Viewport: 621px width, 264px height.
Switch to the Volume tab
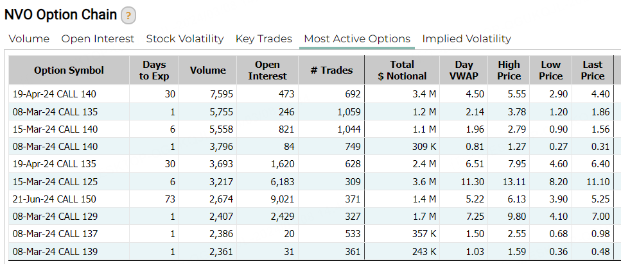coord(30,38)
